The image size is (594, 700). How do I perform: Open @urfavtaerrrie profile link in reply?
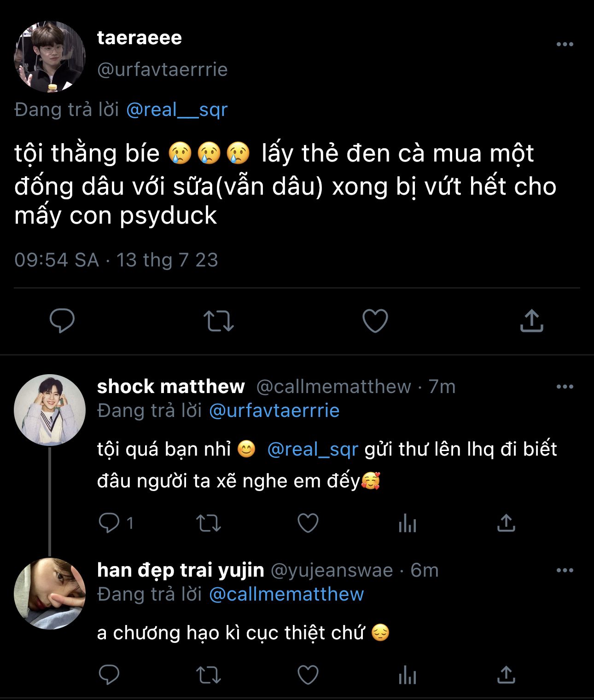(x=274, y=411)
